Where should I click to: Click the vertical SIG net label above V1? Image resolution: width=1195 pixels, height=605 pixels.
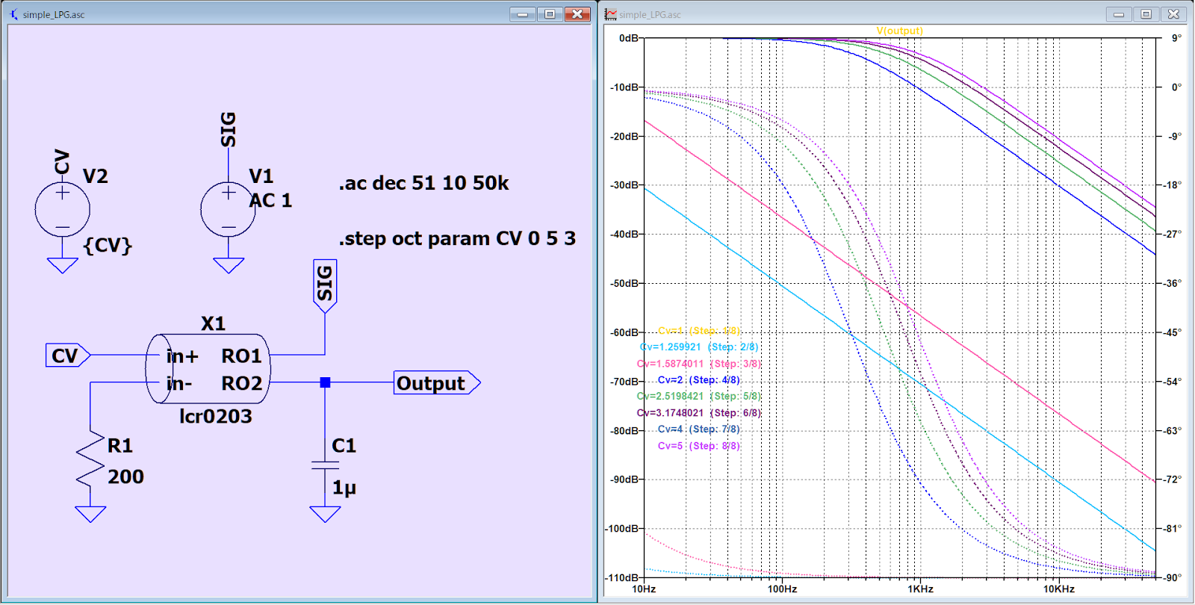click(228, 129)
